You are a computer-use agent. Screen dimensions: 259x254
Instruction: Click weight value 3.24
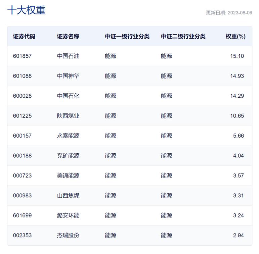[x=238, y=215]
